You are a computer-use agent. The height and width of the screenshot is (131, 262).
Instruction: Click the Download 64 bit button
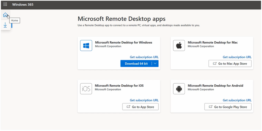(136, 63)
